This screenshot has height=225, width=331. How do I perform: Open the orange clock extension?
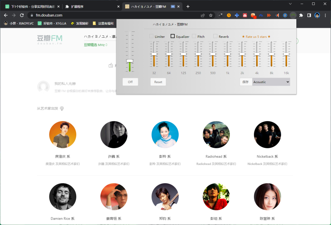[229, 15]
